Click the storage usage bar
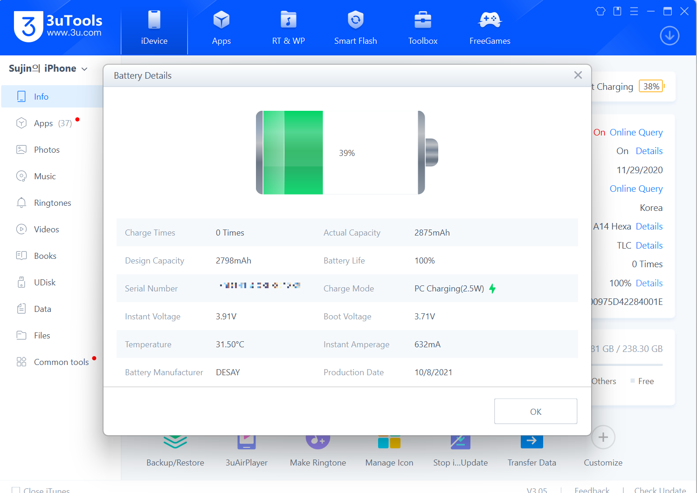 pyautogui.click(x=627, y=365)
